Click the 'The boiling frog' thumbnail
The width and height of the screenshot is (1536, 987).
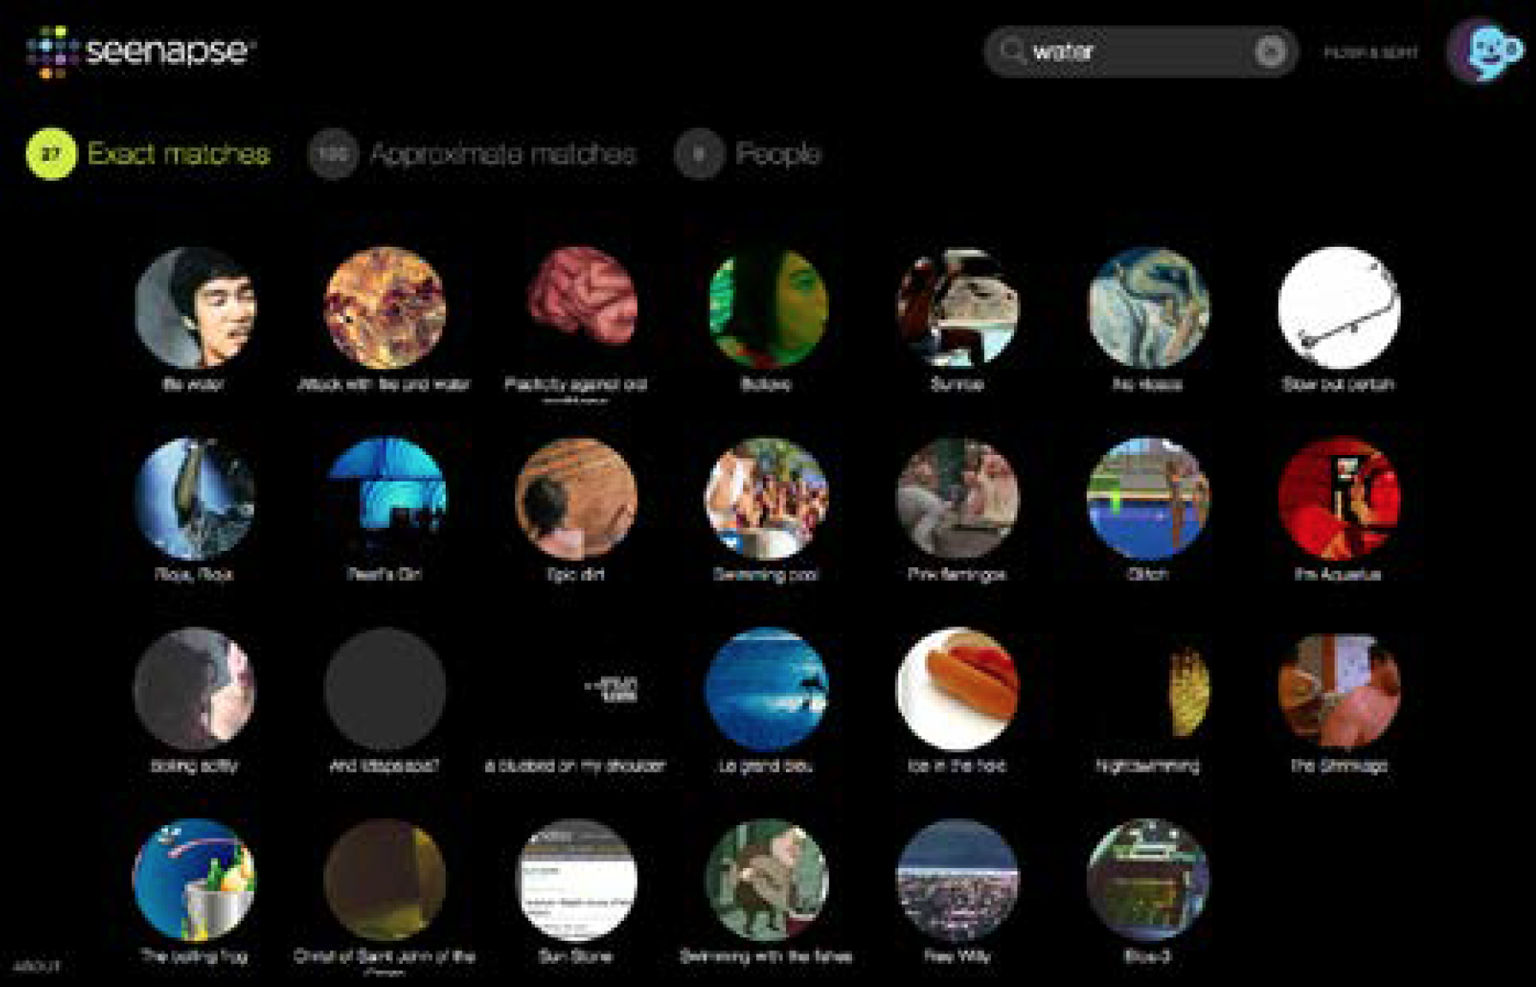tap(195, 880)
